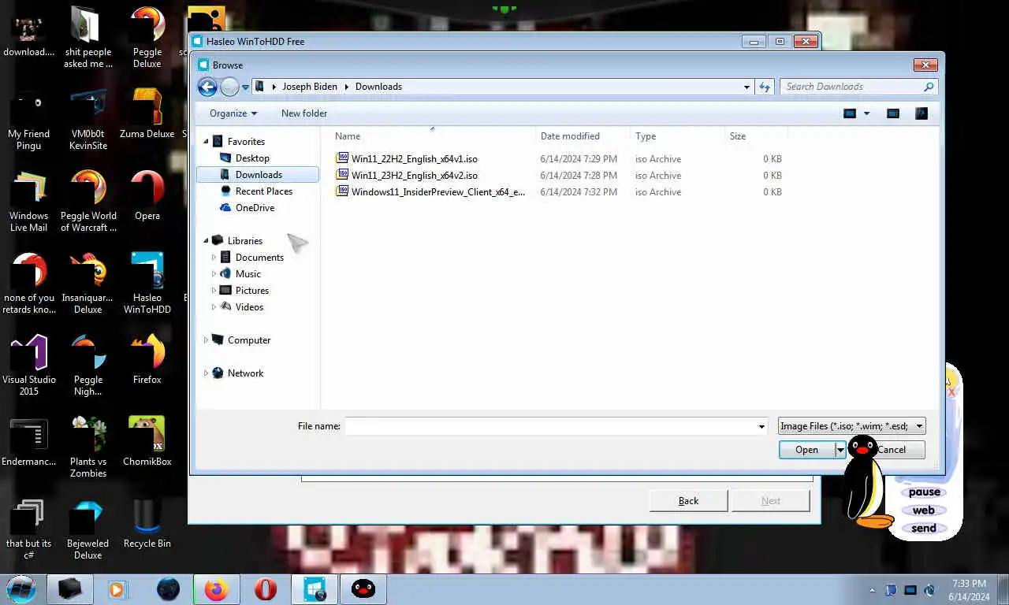Click Joseph Biden in the breadcrumb
1009x605 pixels.
point(310,87)
